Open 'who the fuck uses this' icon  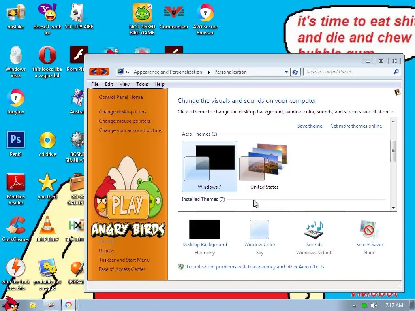coord(16,274)
